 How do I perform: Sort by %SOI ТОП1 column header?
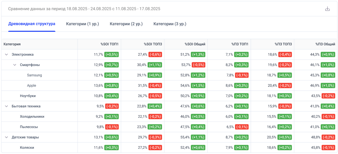(x=109, y=44)
